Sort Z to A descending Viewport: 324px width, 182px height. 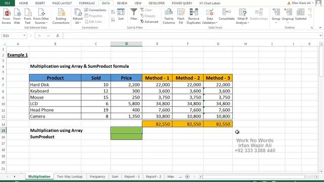click(x=113, y=20)
